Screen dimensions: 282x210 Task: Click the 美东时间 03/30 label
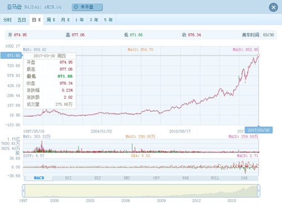258,35
